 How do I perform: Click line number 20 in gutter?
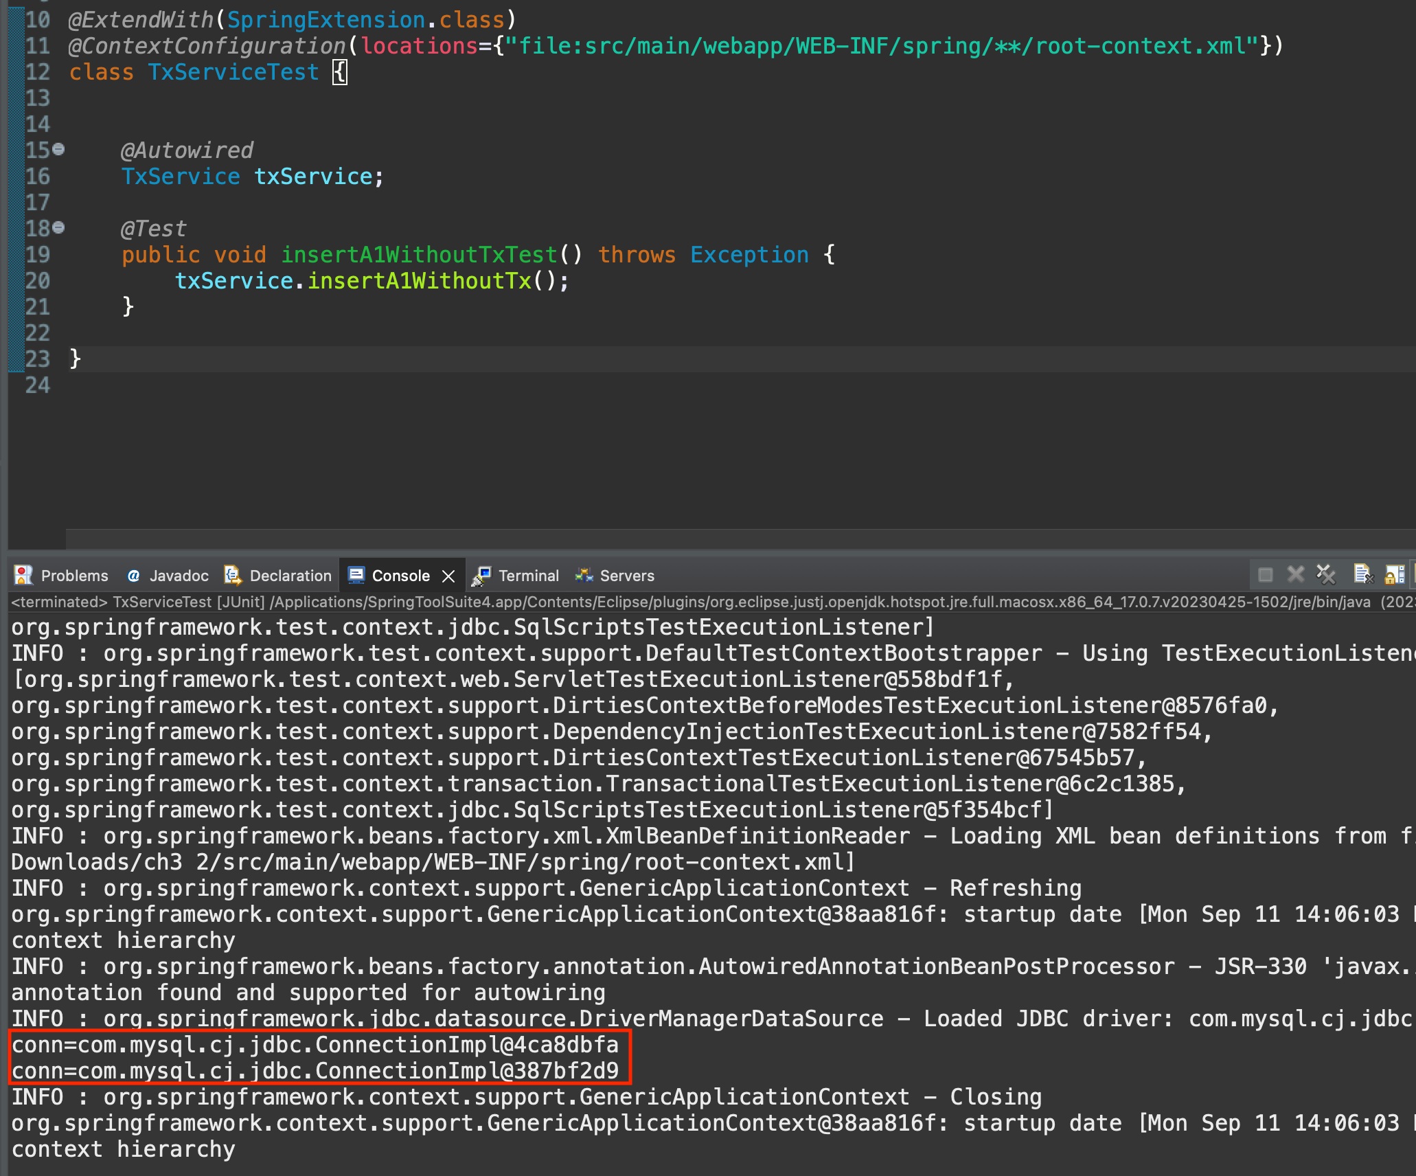click(x=38, y=281)
